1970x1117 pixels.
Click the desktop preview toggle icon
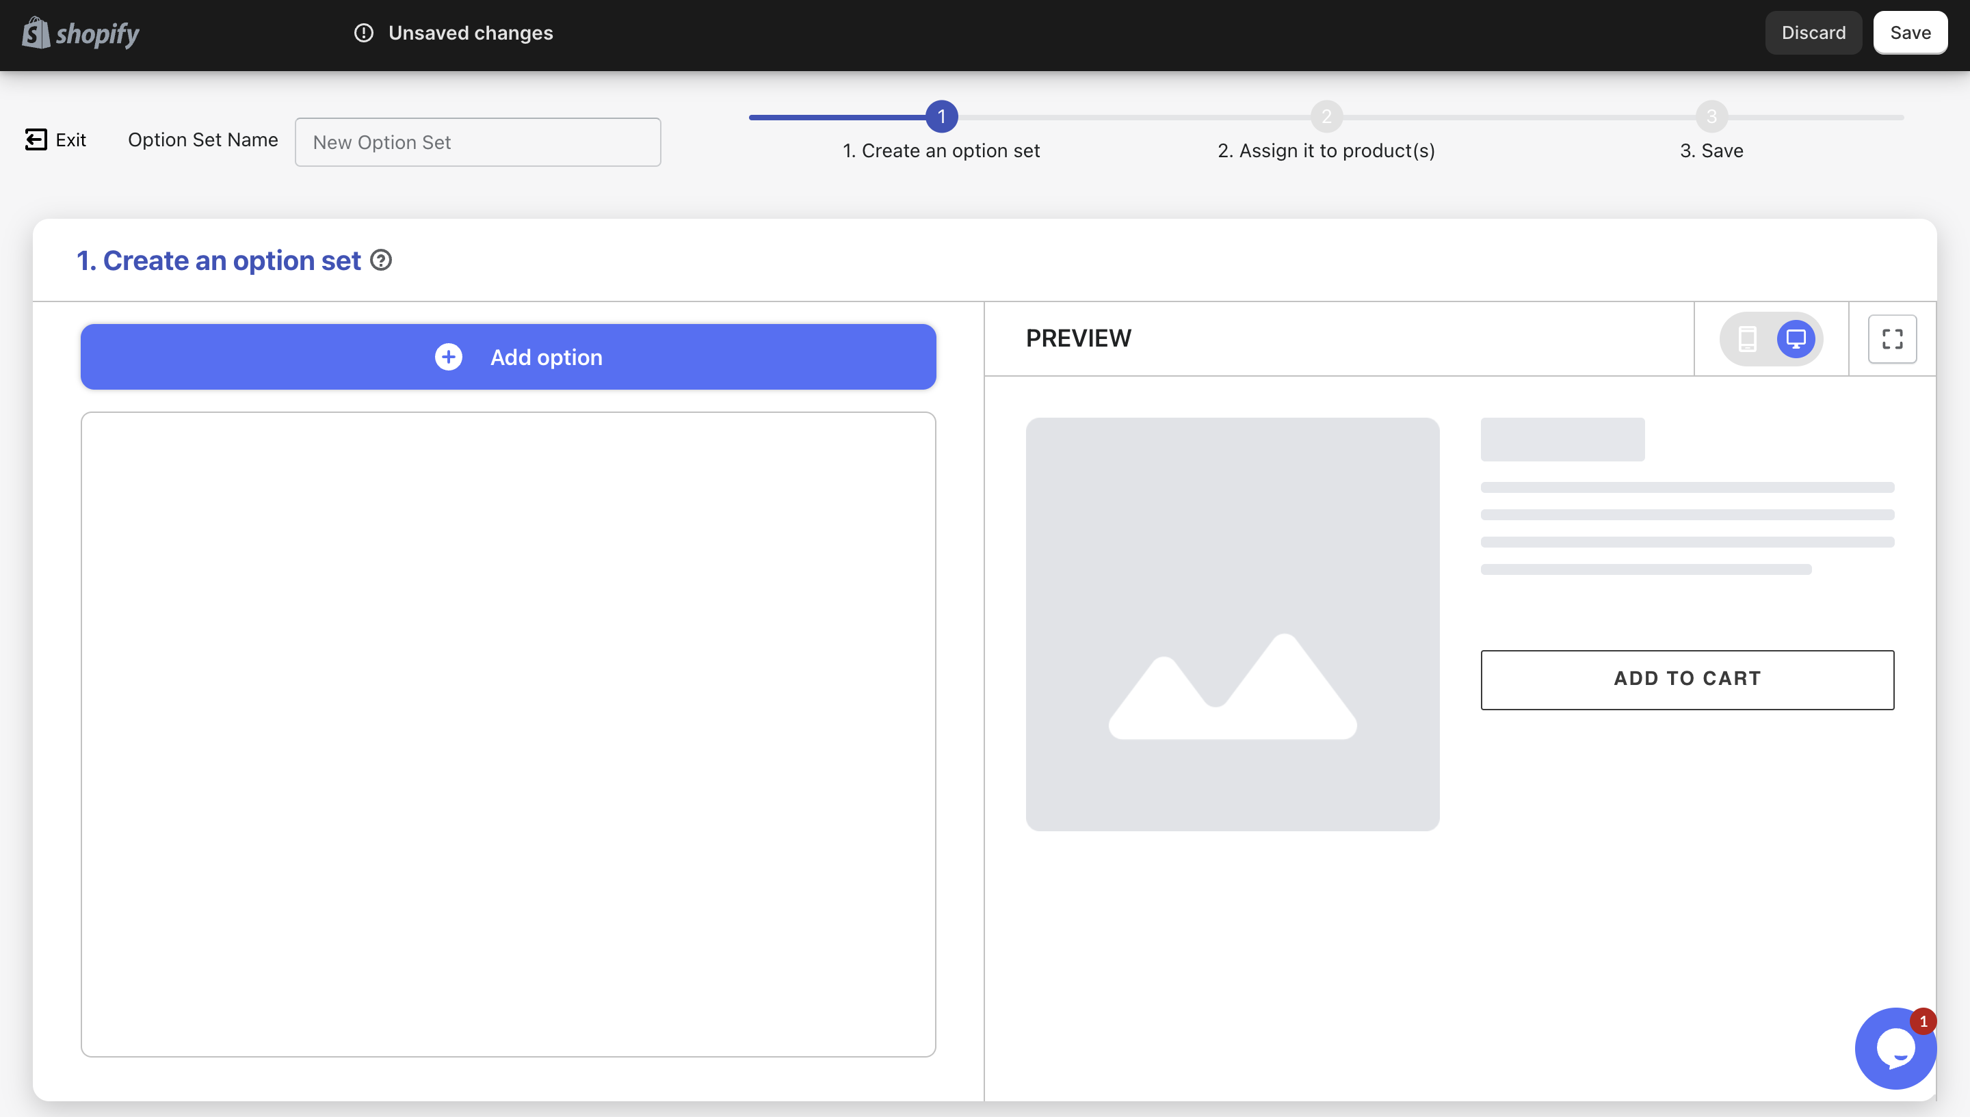pyautogui.click(x=1796, y=340)
